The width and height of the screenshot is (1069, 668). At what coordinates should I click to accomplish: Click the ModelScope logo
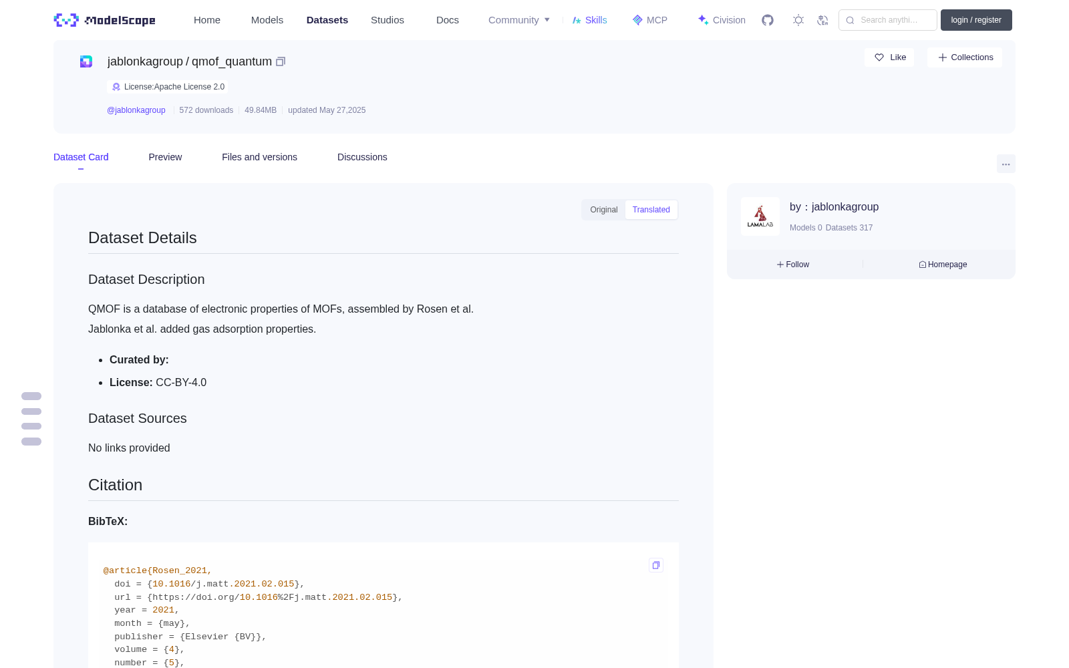[104, 20]
